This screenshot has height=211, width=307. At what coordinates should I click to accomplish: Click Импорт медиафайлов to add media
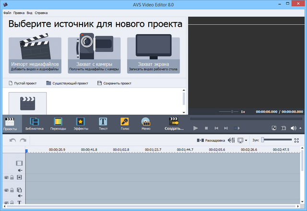35,55
